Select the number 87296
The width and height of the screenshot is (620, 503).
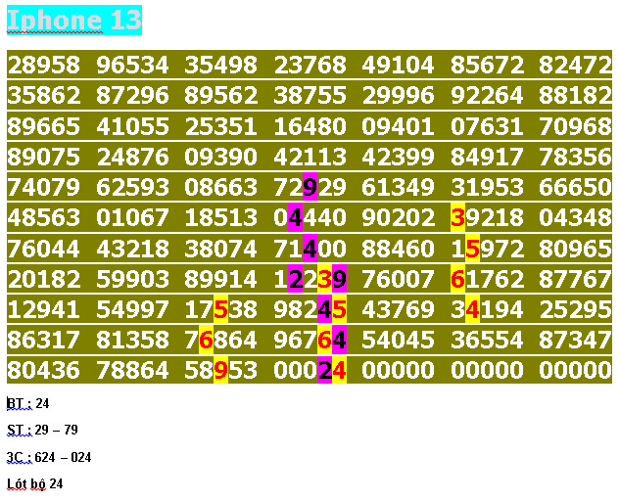pyautogui.click(x=132, y=96)
